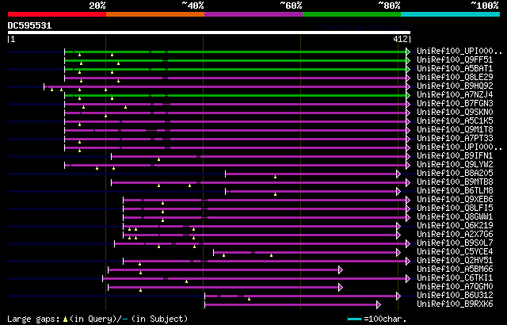Choose the UniRef100_Q8LFI5 label
Viewport: 507px width, 325px height.
click(455, 208)
